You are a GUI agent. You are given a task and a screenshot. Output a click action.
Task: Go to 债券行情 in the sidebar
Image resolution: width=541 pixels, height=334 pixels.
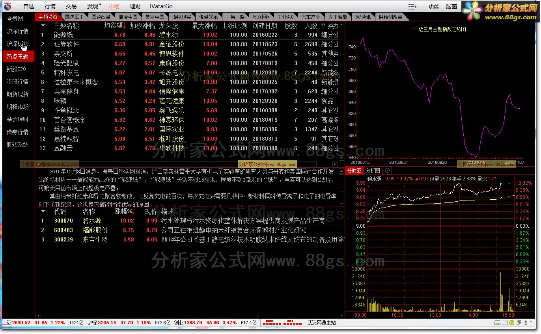[x=17, y=132]
